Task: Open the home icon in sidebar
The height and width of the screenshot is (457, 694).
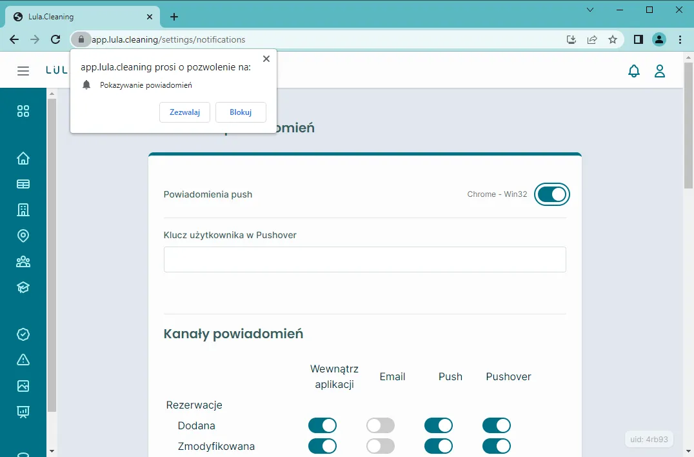Action: click(x=23, y=159)
